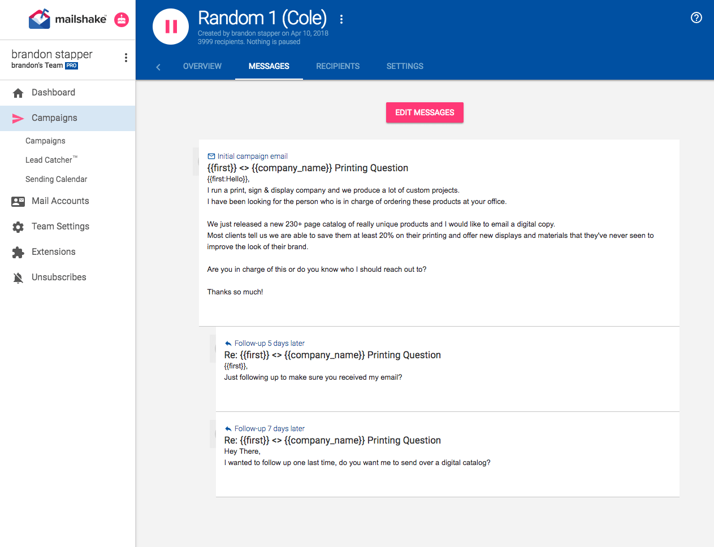Viewport: 714px width, 547px height.
Task: Click the reply arrow beside Follow-up 5 days later
Action: click(x=228, y=343)
